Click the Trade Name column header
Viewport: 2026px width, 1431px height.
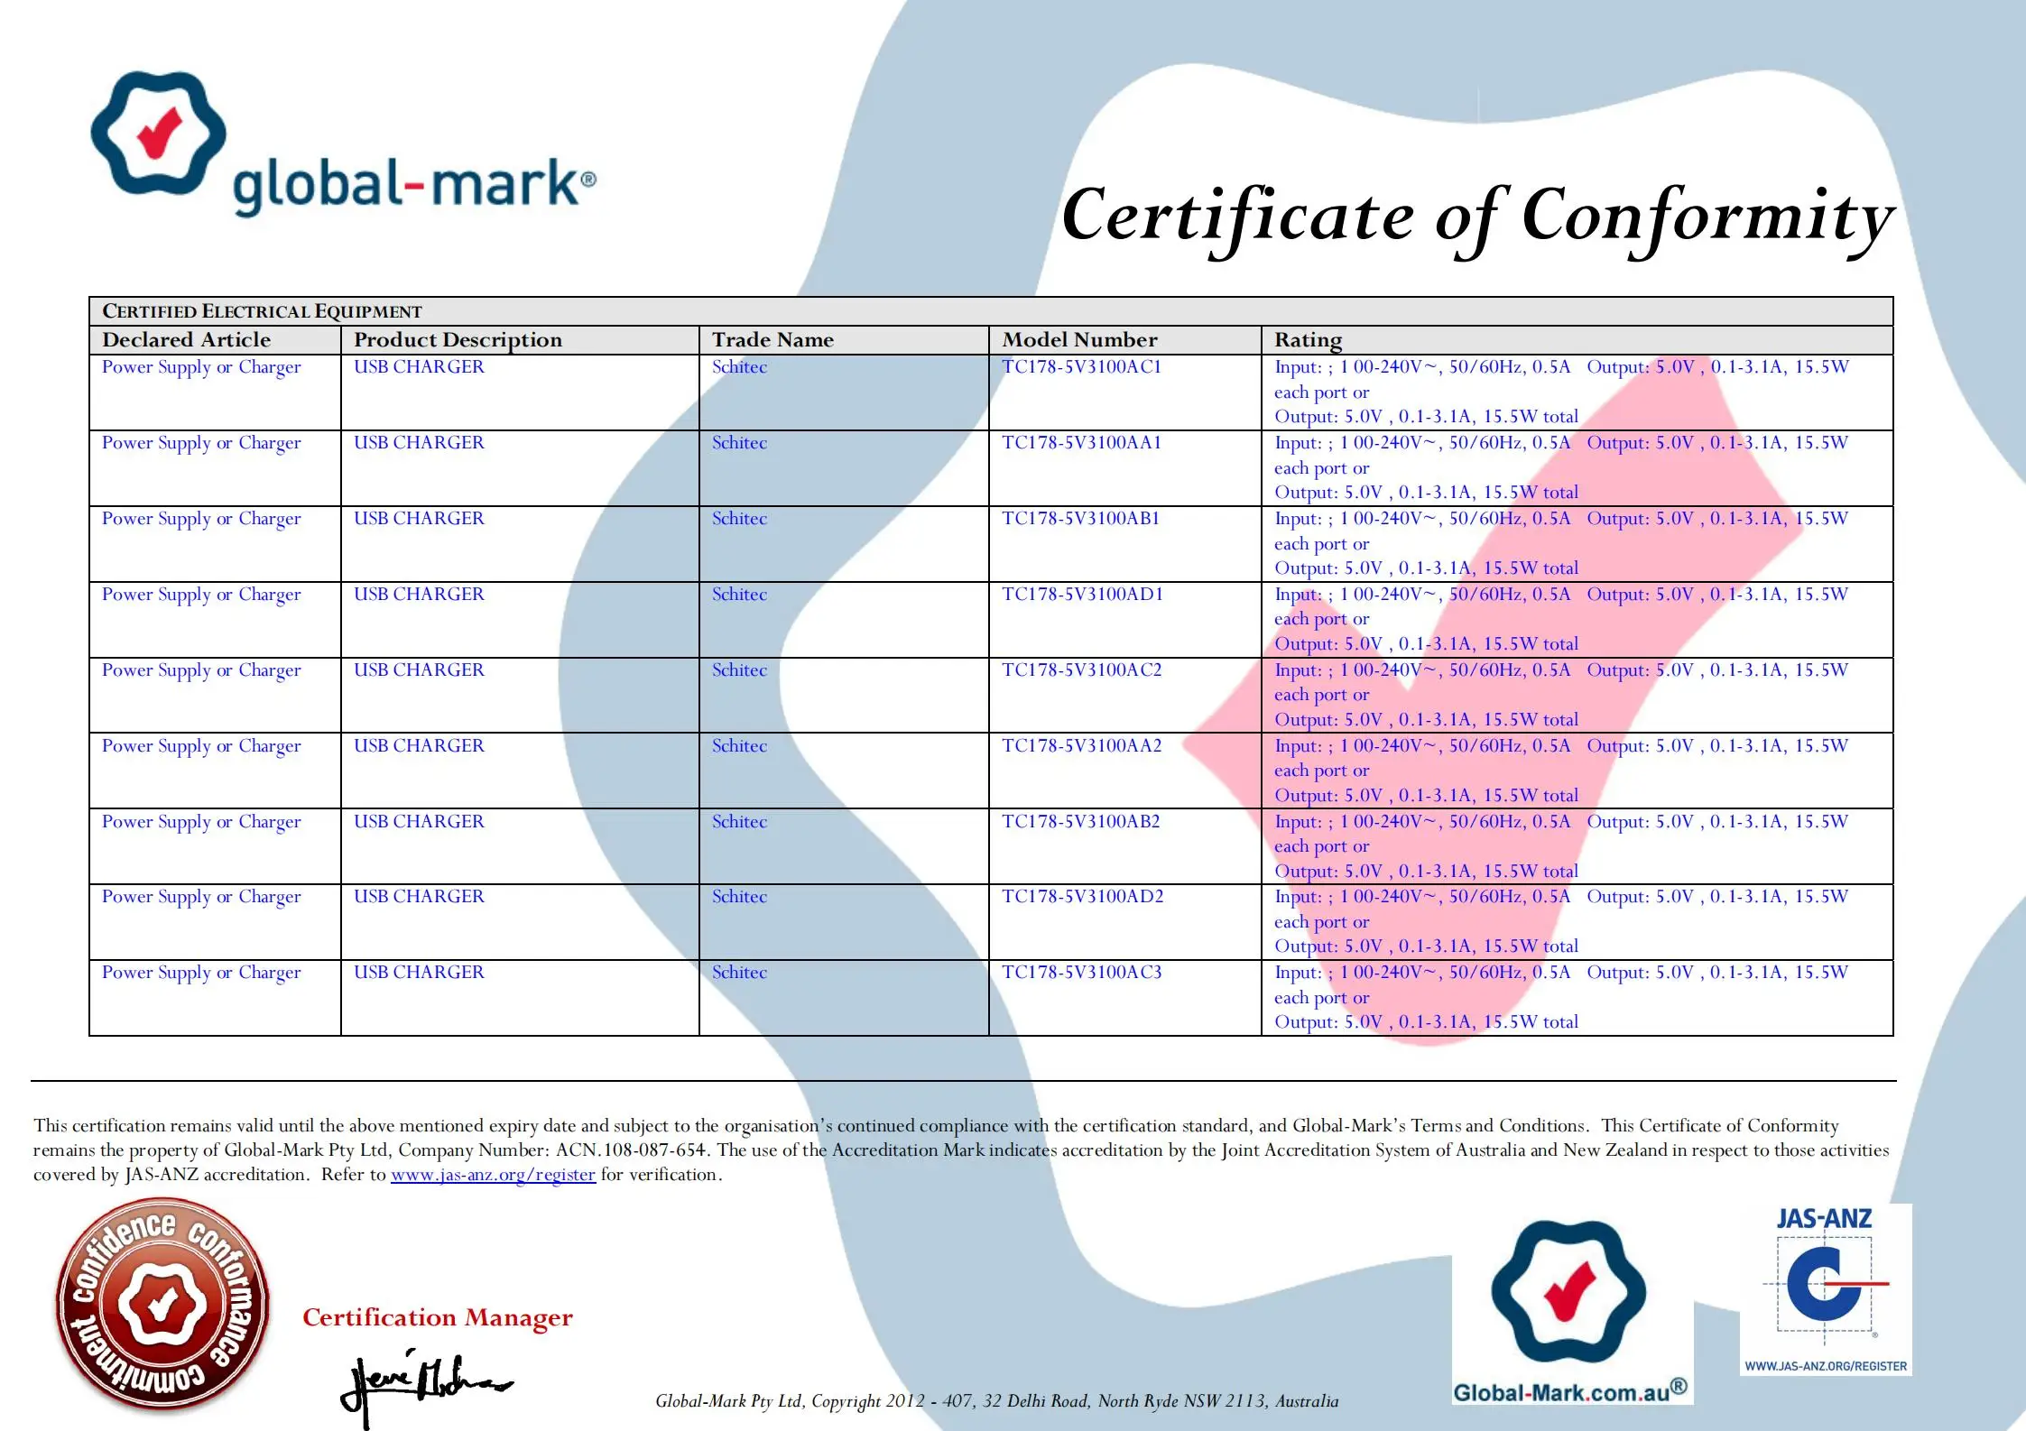point(772,340)
